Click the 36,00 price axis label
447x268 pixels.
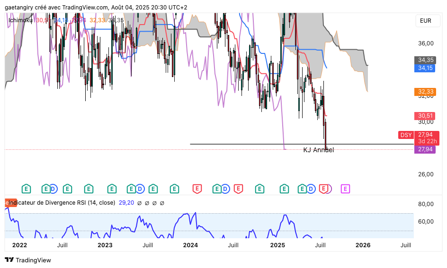click(x=426, y=43)
